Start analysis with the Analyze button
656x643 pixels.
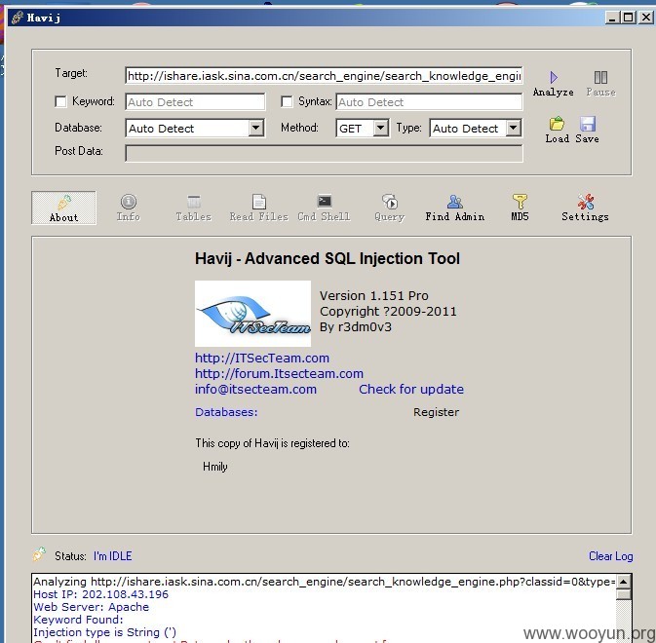click(x=553, y=83)
